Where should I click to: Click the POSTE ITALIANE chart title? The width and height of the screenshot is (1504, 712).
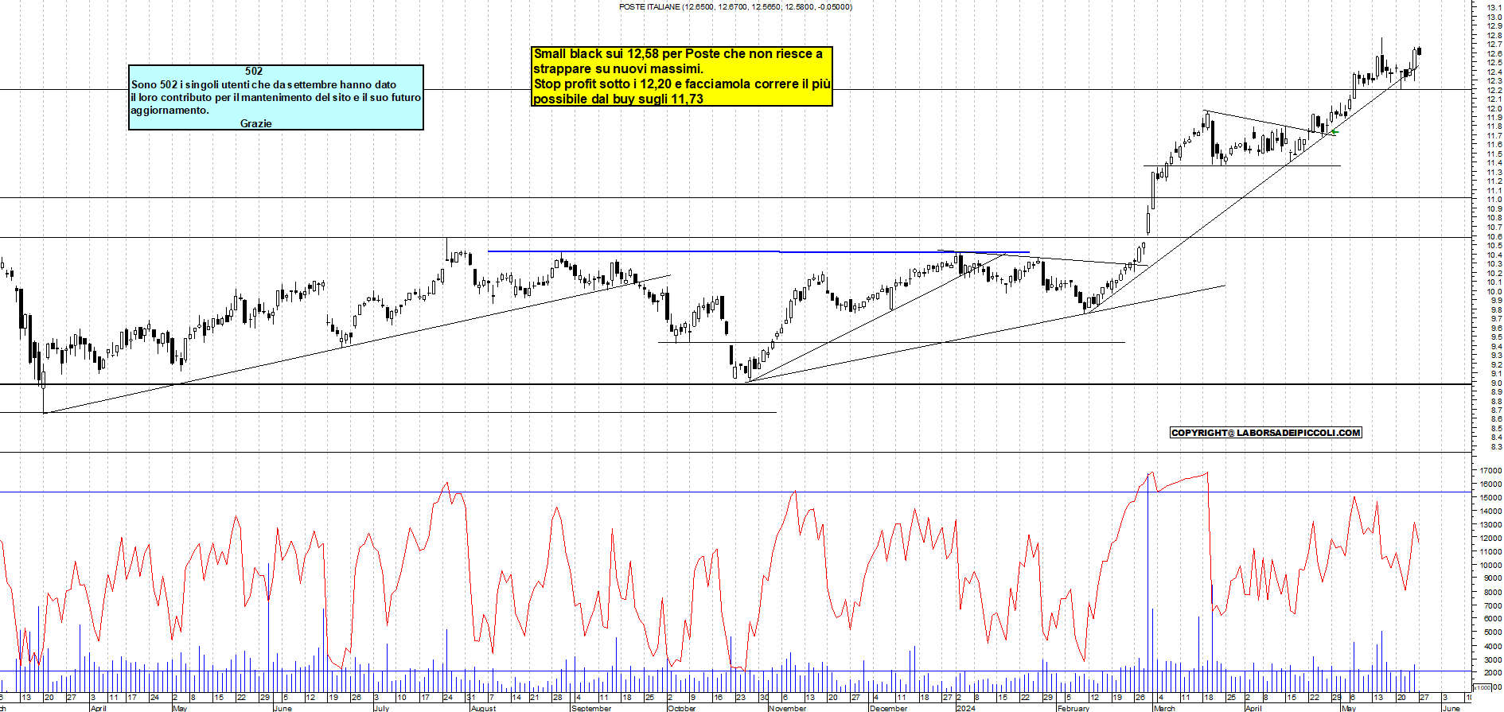coord(735,6)
